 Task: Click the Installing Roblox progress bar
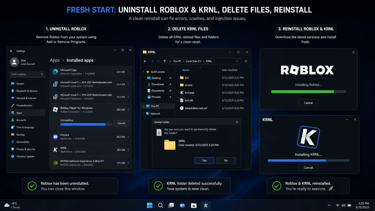click(x=308, y=92)
